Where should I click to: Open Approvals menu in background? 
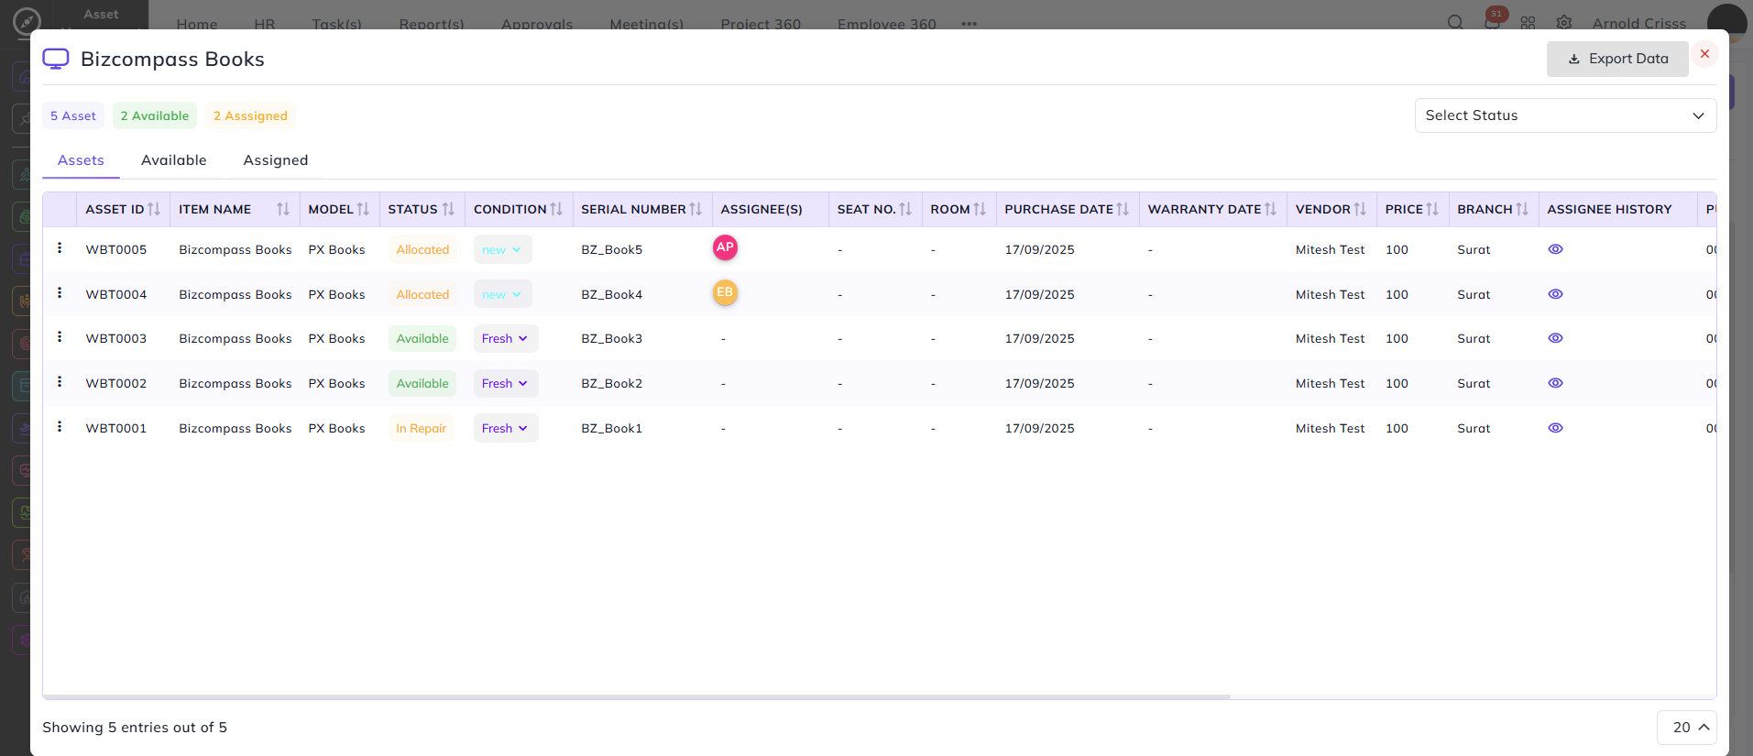[x=537, y=24]
